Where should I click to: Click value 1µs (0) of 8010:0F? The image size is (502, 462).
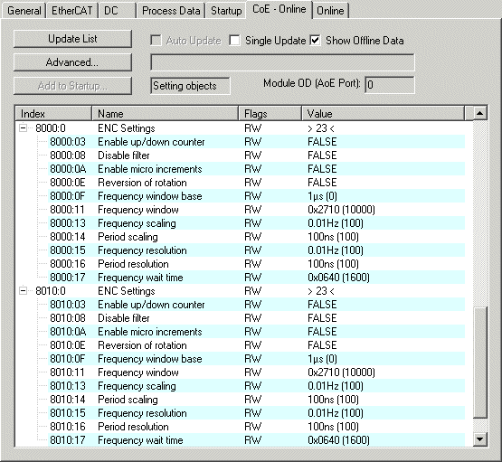click(322, 359)
